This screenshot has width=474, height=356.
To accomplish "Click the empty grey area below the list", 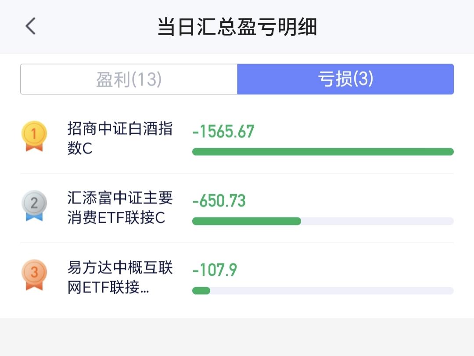I will click(237, 337).
